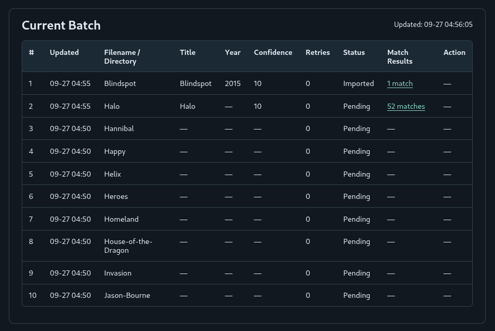Select the 'Helix' filename cell
This screenshot has height=331, width=495.
click(x=112, y=174)
